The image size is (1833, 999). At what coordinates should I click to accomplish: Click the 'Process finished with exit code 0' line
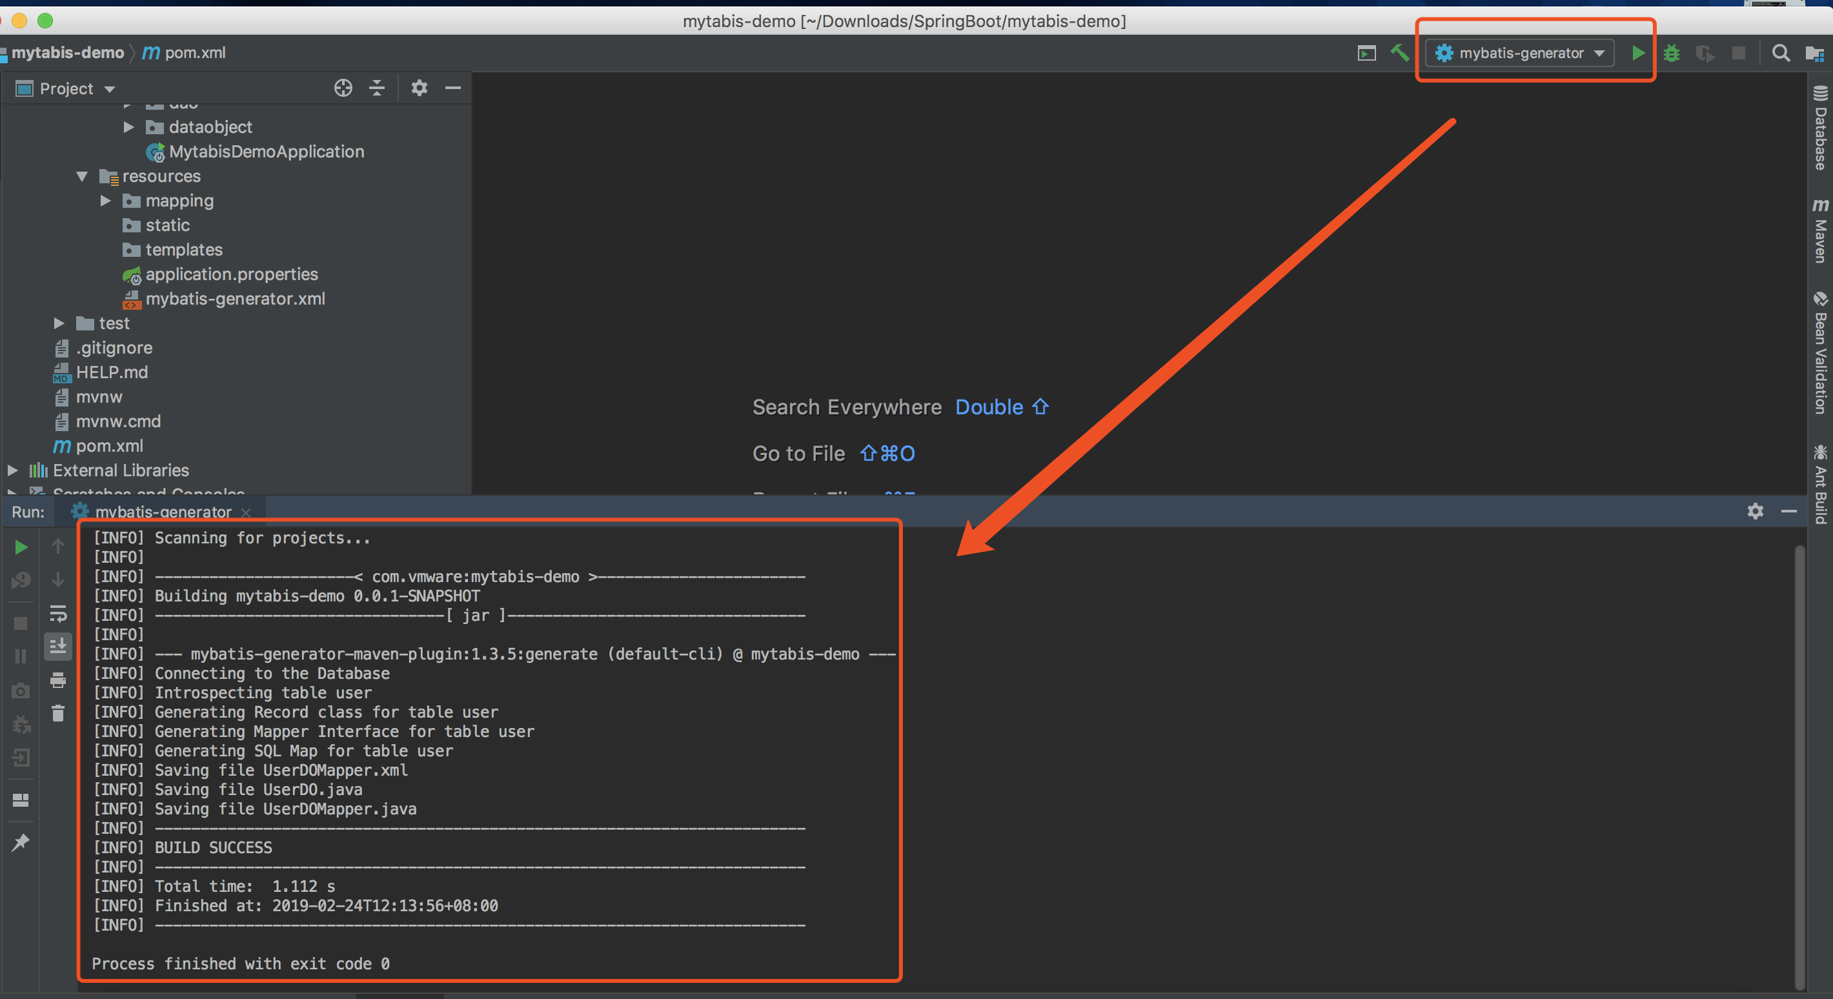pos(241,964)
